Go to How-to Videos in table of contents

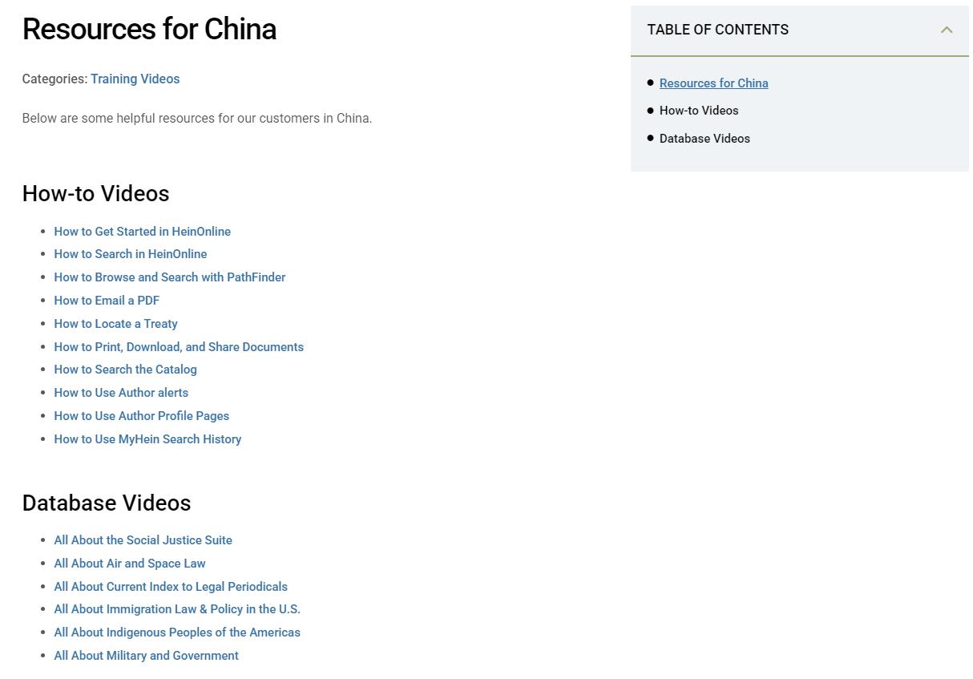(x=698, y=111)
